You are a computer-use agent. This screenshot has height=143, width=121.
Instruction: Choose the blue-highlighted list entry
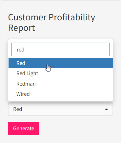click(x=61, y=63)
